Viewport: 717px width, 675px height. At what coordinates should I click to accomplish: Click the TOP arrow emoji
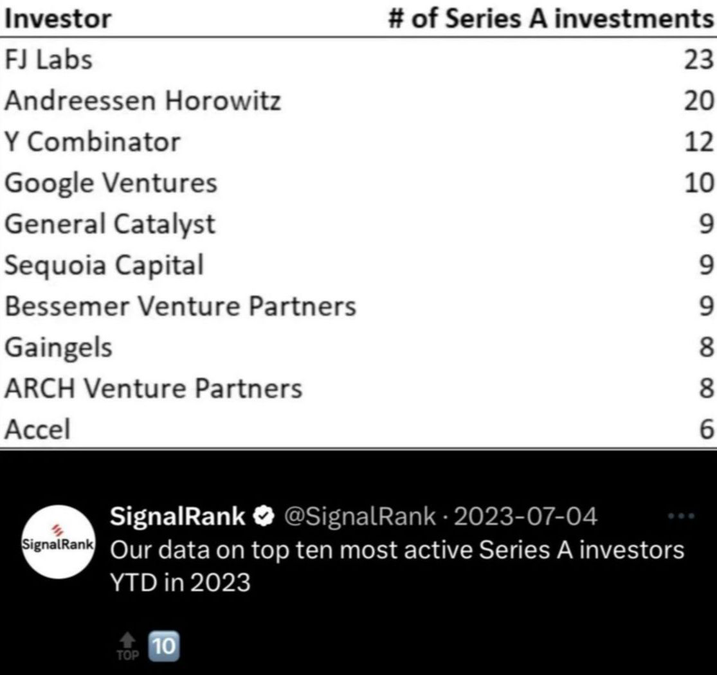click(x=127, y=647)
